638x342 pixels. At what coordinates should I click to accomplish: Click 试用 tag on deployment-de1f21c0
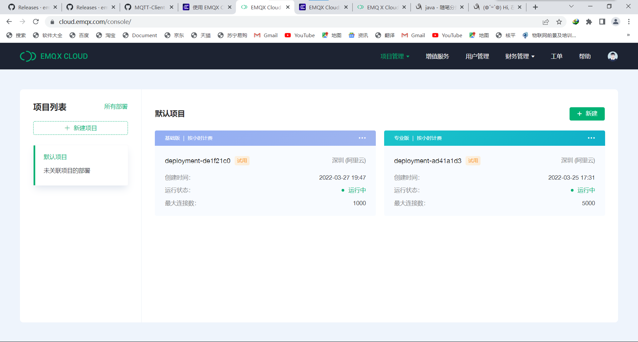coord(242,161)
